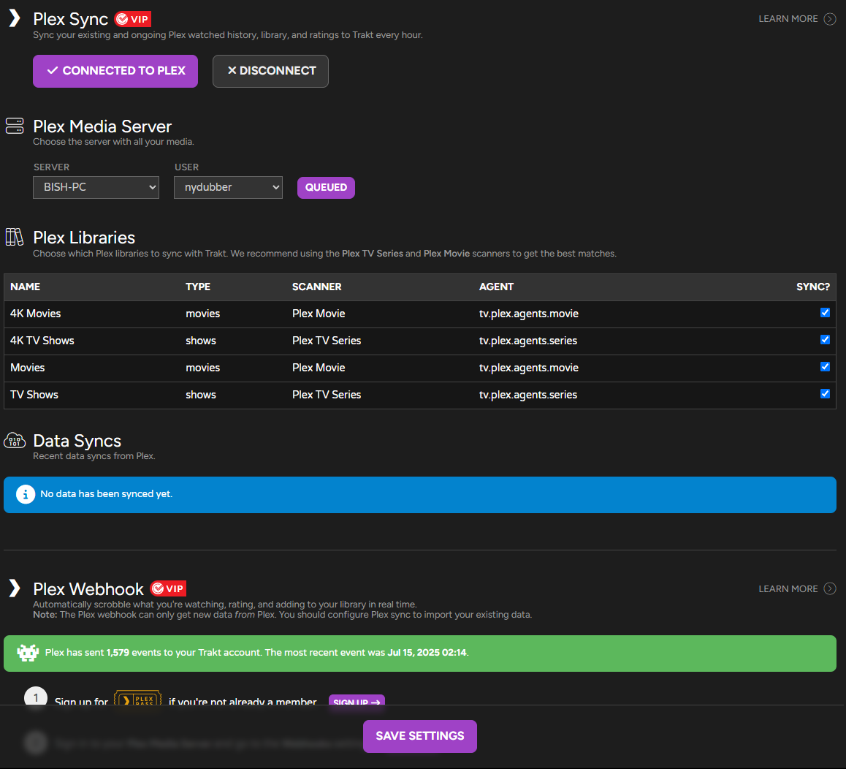The width and height of the screenshot is (846, 769).
Task: Click the Plex TV Series scanner in 4K TV Shows row
Action: [x=327, y=341]
